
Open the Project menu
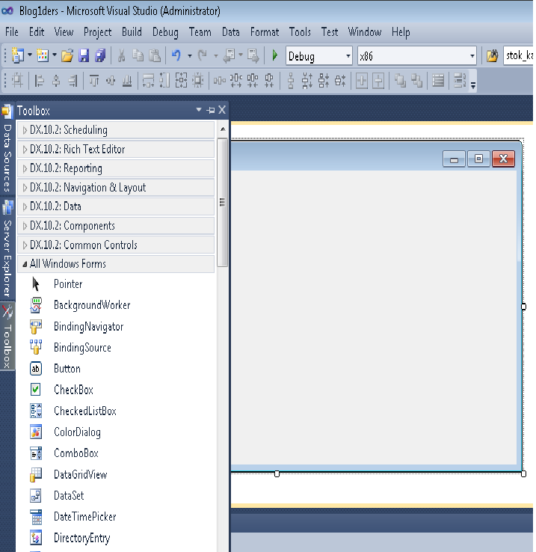pos(97,32)
